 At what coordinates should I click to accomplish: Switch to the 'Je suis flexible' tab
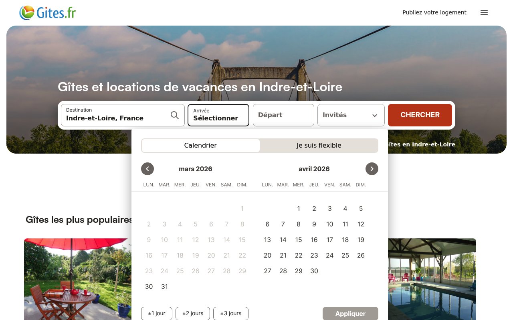319,145
